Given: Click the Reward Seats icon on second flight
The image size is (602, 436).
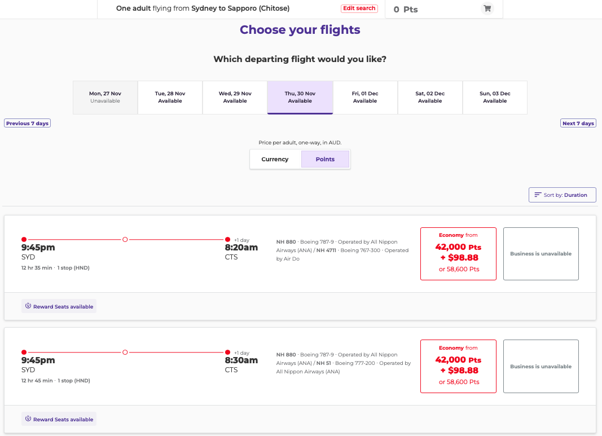Looking at the screenshot, I should 28,419.
